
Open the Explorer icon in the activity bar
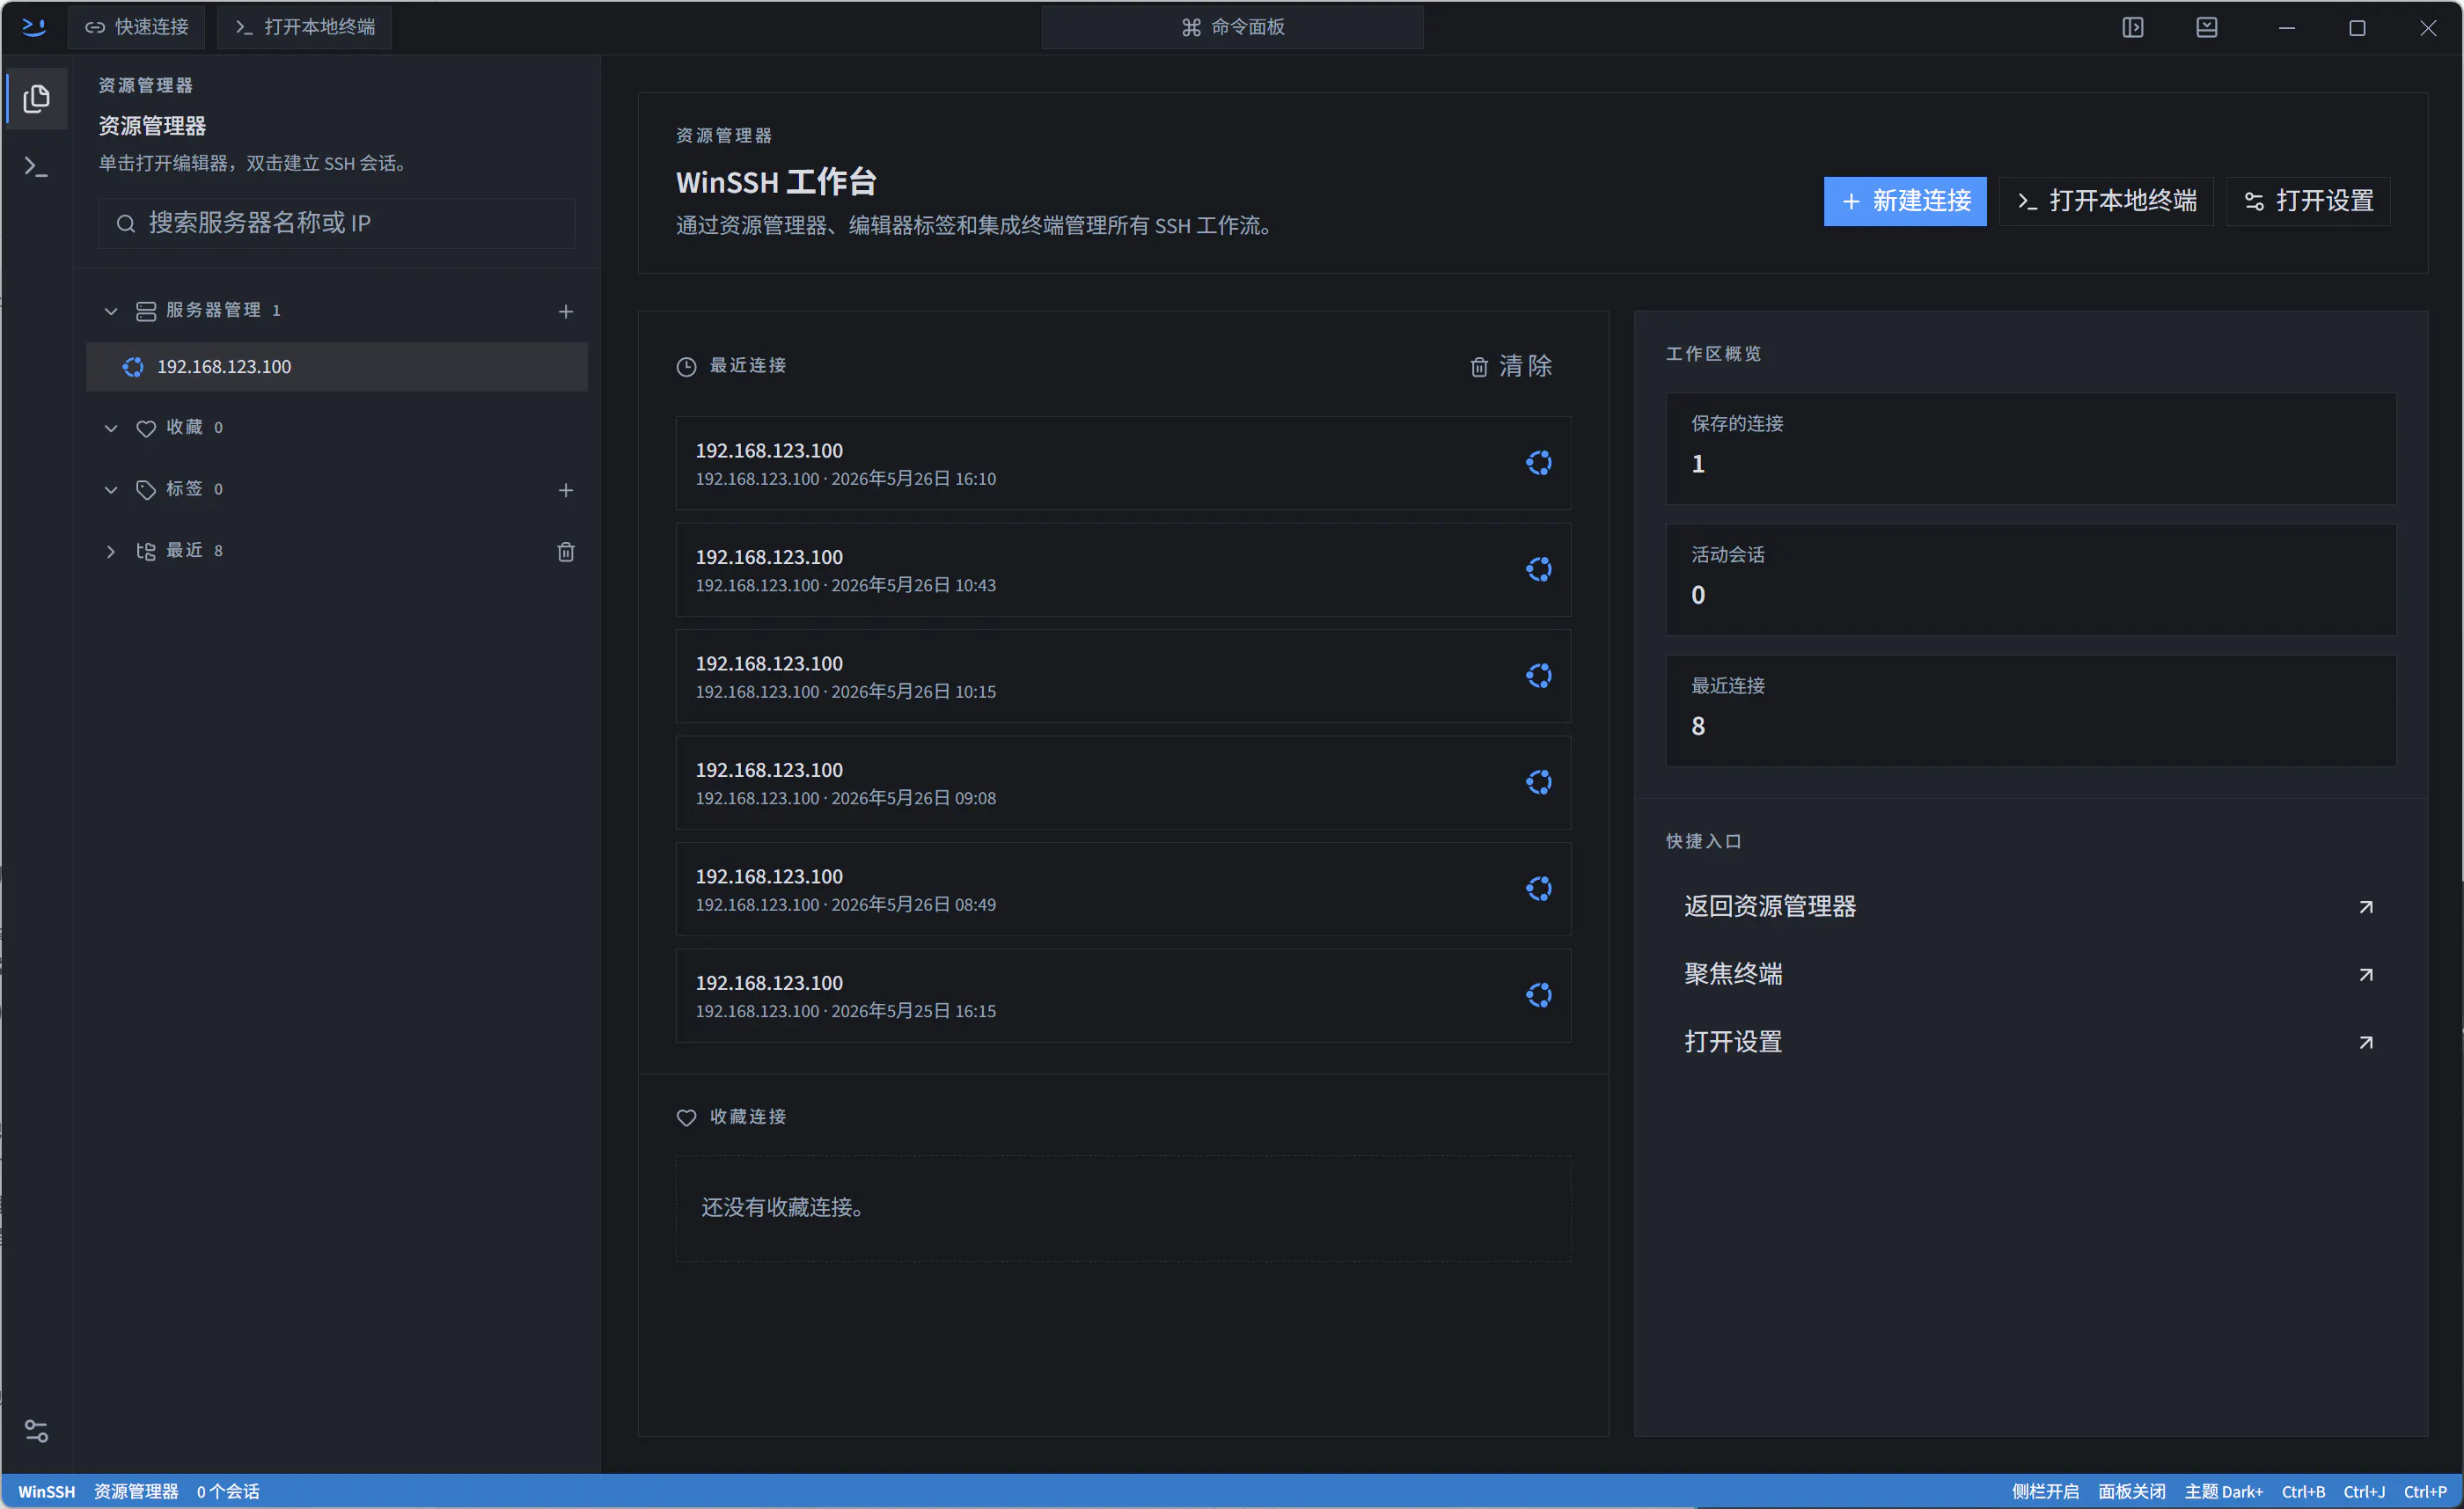pyautogui.click(x=37, y=98)
